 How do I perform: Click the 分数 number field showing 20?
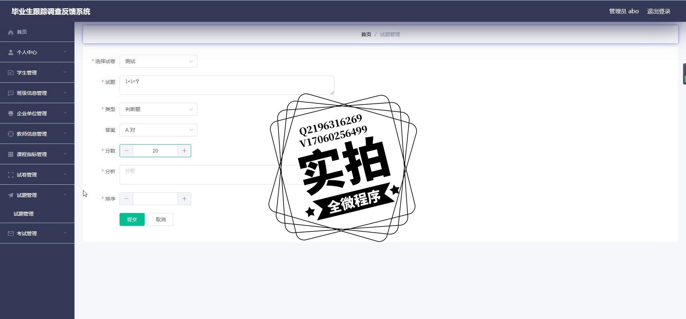pos(155,151)
